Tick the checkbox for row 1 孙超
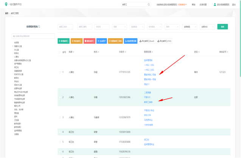 pos(59,72)
